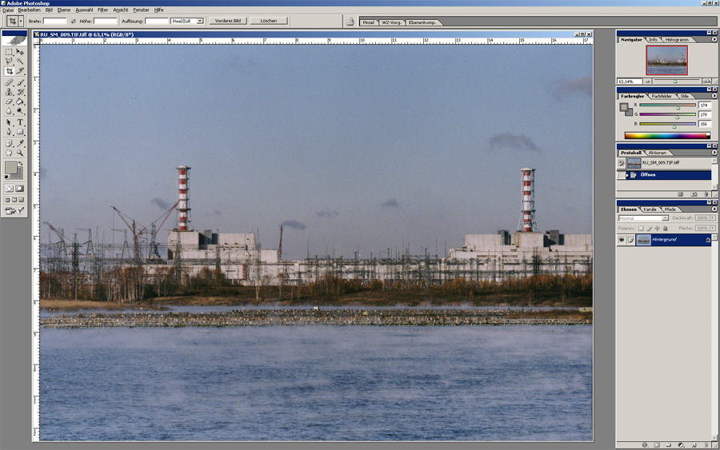Switch to full screen mode
This screenshot has height=450, width=720.
tap(21, 200)
